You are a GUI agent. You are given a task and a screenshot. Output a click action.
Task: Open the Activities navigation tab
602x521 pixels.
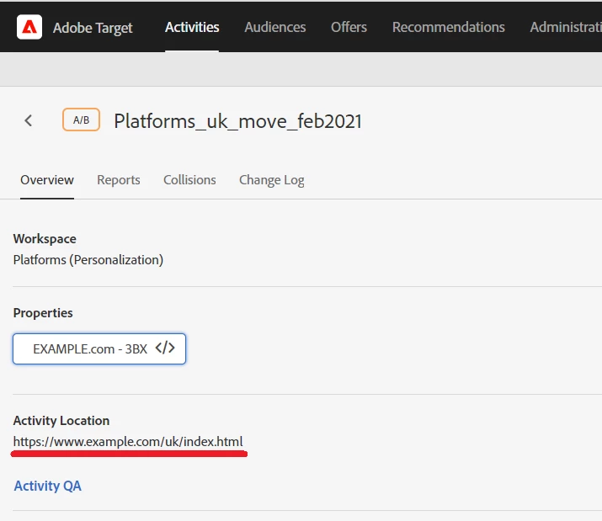(x=192, y=27)
